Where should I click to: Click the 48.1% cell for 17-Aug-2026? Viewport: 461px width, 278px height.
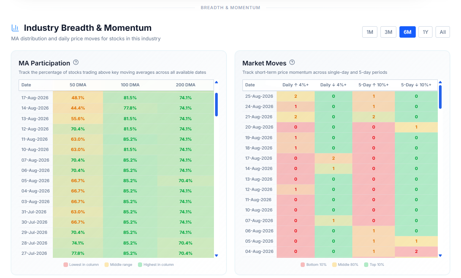tap(78, 98)
